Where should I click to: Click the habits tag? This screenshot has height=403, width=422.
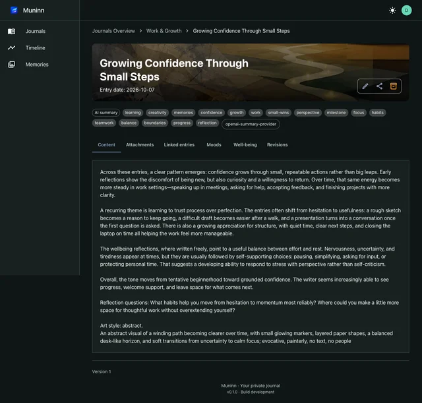377,113
